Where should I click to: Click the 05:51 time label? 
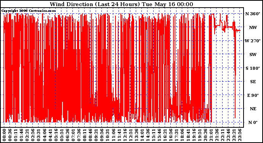coord(61,135)
